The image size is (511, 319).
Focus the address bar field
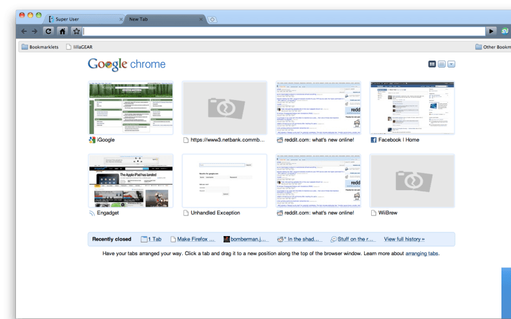tap(284, 31)
